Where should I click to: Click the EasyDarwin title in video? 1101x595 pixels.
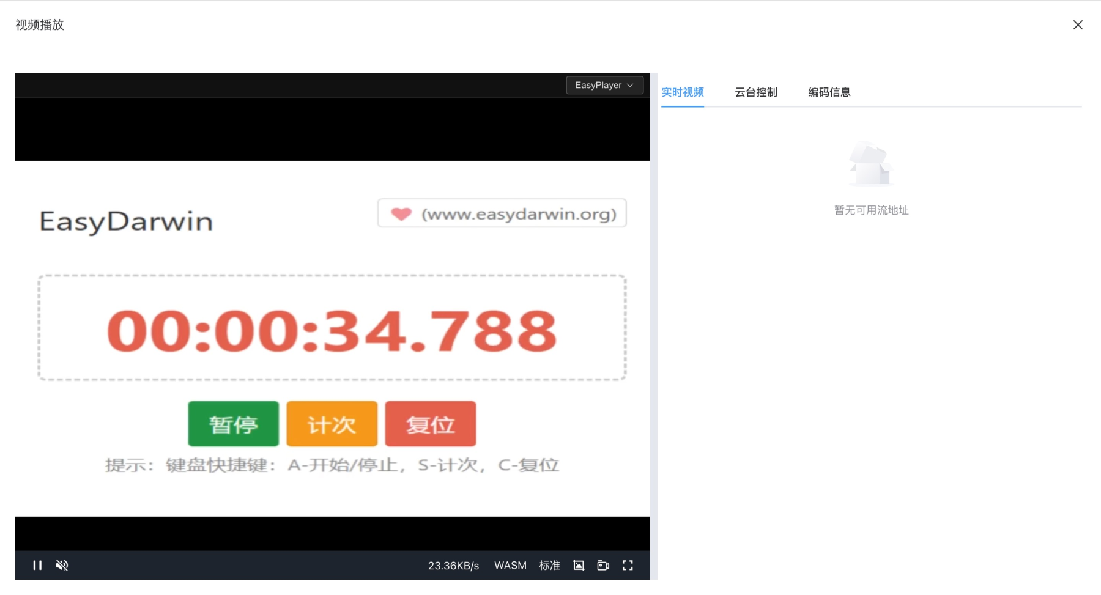126,221
